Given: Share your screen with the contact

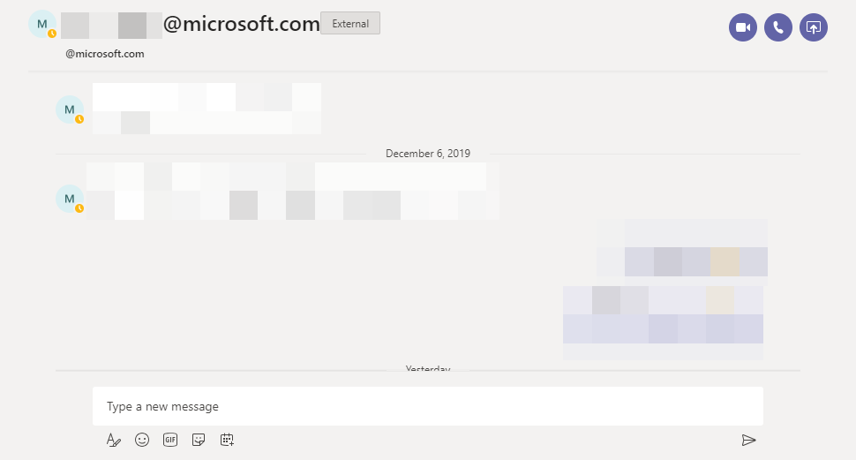Looking at the screenshot, I should (x=814, y=27).
